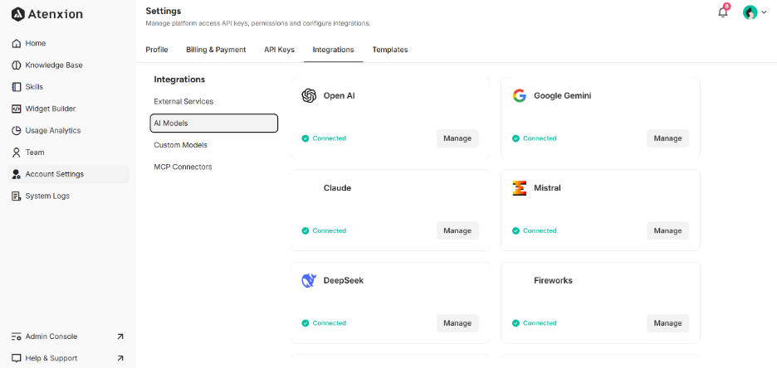Open System Logs in sidebar

coord(68,196)
